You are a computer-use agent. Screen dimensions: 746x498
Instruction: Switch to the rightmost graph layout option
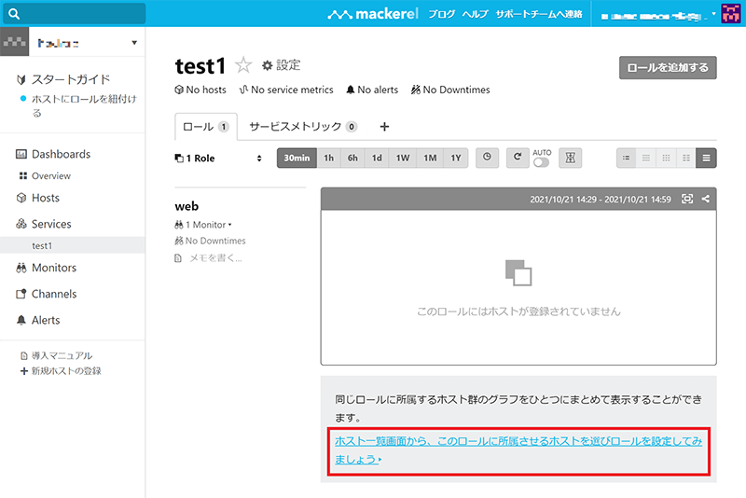706,158
